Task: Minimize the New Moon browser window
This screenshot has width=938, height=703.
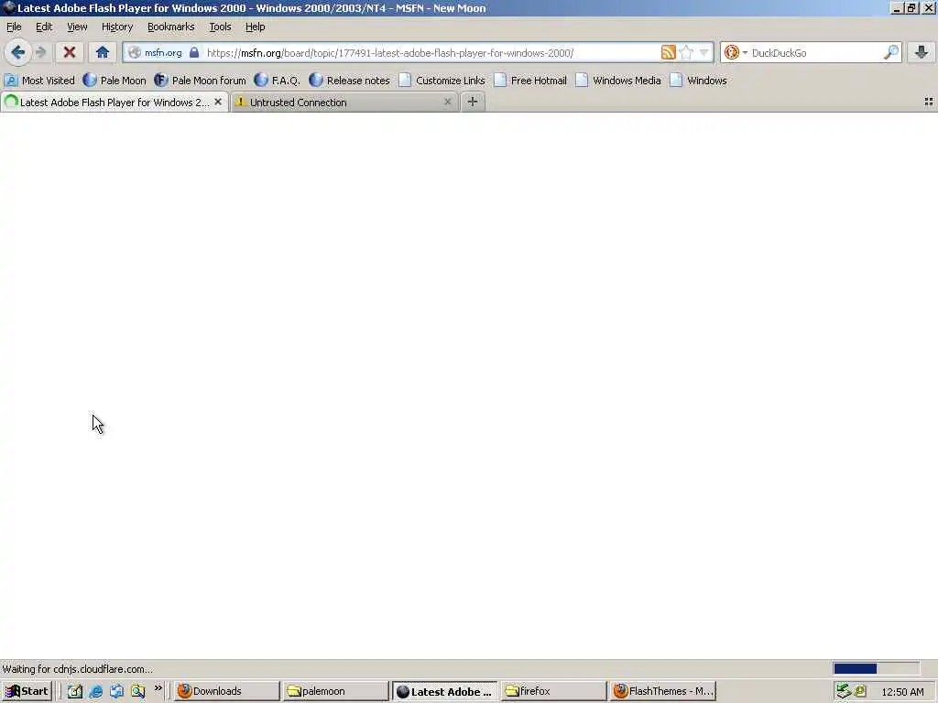Action: click(x=896, y=8)
